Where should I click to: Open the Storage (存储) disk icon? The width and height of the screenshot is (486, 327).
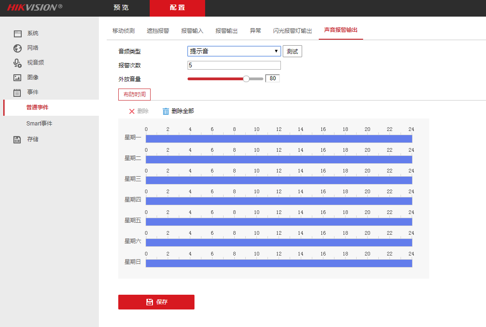click(x=18, y=139)
